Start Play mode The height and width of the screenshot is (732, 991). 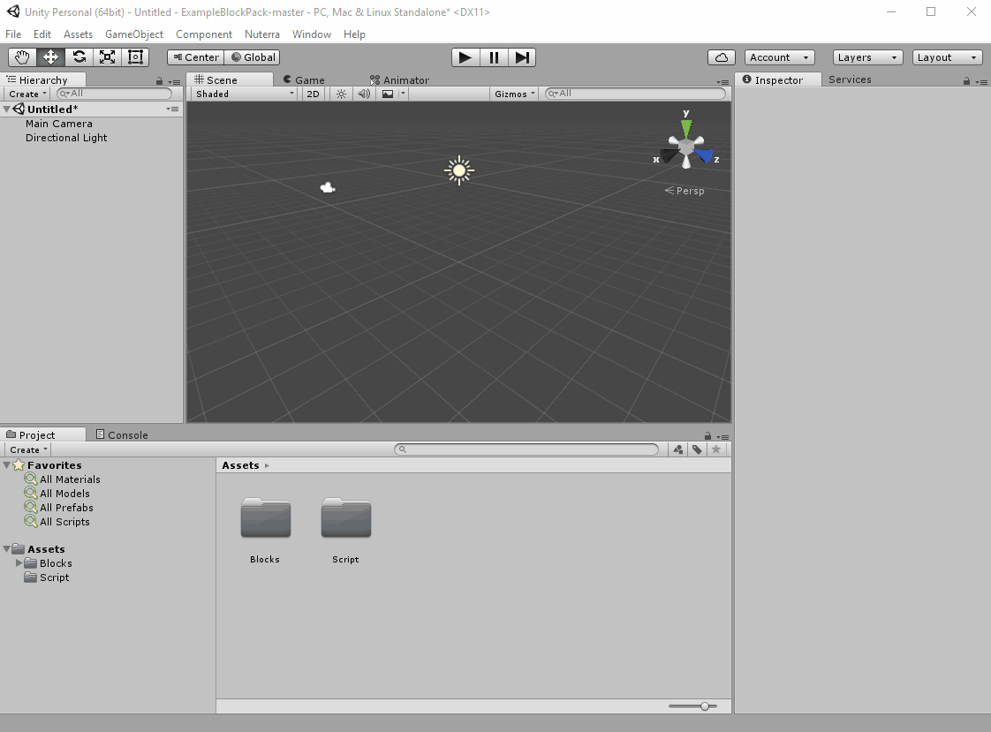click(465, 57)
